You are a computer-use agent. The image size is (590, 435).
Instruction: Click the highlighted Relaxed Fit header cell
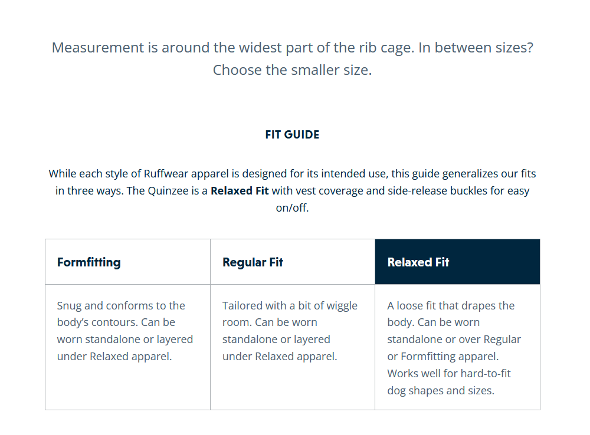(418, 262)
